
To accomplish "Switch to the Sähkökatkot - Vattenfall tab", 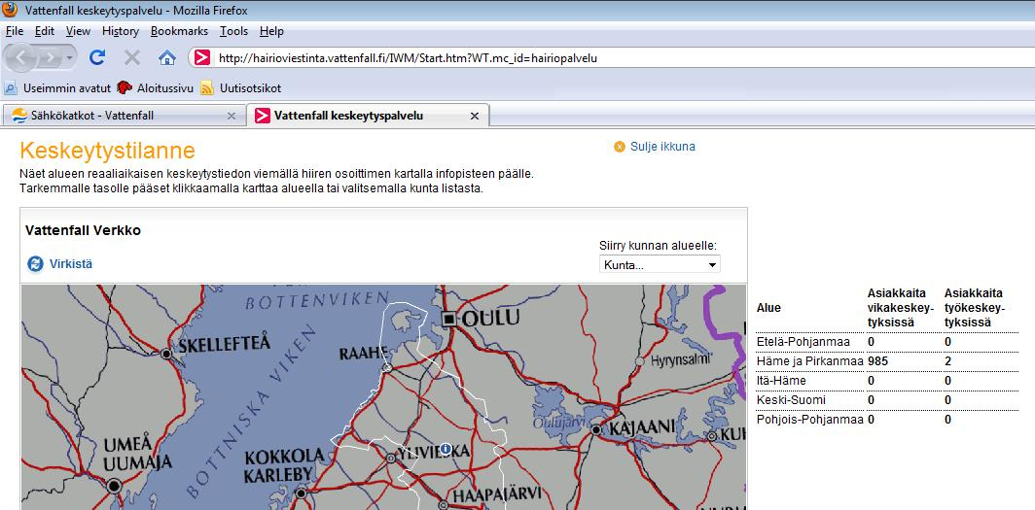I will coord(123,116).
